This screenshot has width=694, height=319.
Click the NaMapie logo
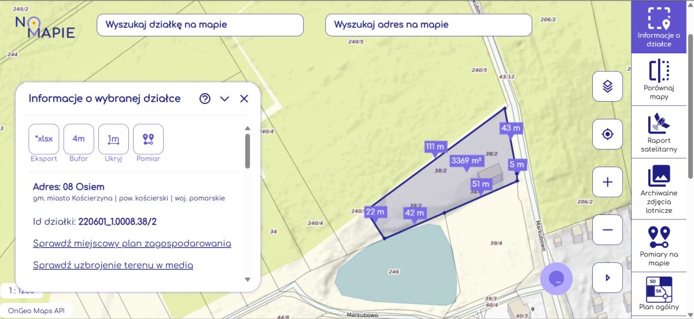(45, 27)
